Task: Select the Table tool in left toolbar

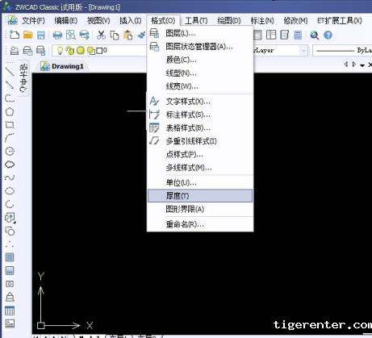Action: coord(10,311)
